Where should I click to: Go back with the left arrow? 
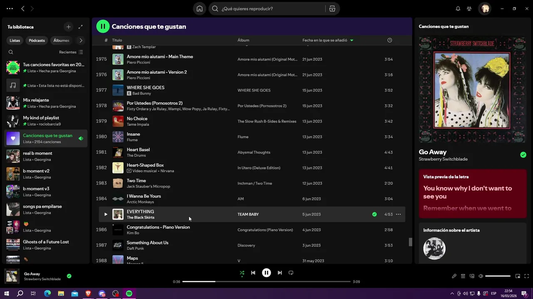23,9
